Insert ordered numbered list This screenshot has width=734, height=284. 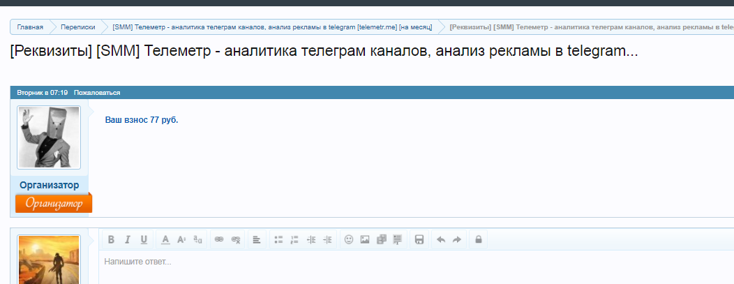(294, 239)
